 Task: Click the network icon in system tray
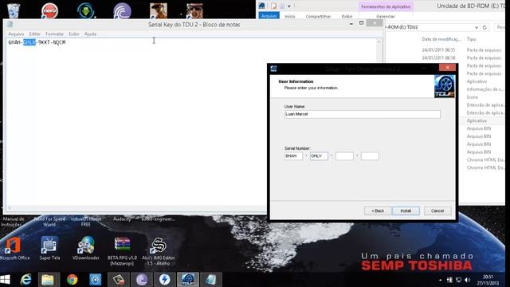point(459,280)
